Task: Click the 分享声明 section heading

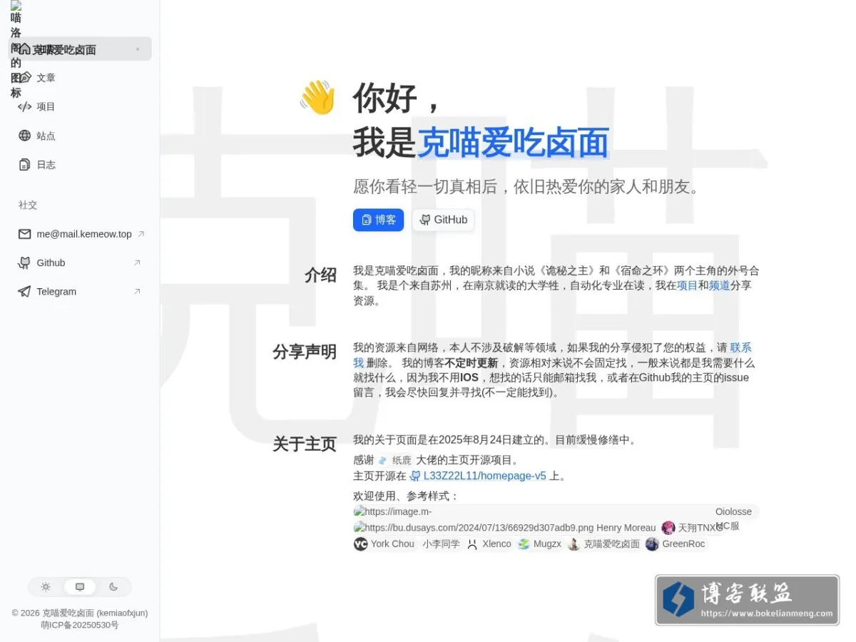Action: coord(305,352)
